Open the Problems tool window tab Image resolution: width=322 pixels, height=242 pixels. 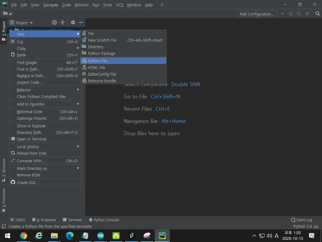pos(44,220)
